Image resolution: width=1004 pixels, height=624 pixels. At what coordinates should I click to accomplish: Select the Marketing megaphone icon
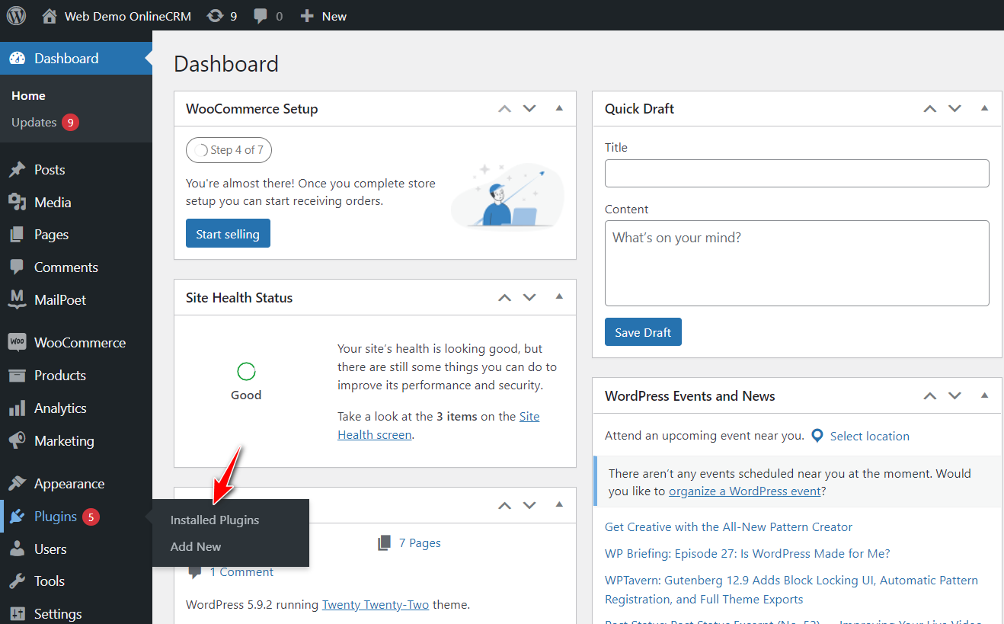coord(17,441)
